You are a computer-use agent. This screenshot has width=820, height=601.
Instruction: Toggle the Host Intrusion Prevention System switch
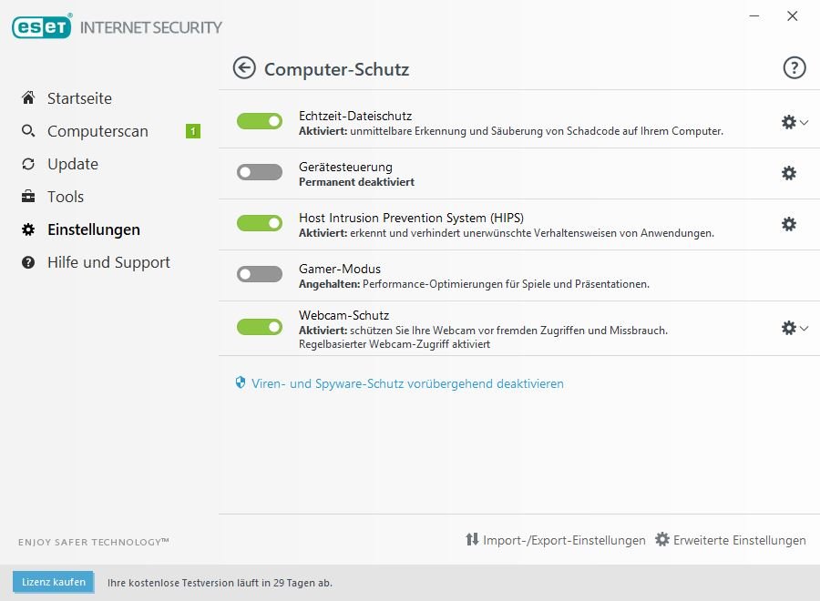pos(260,223)
